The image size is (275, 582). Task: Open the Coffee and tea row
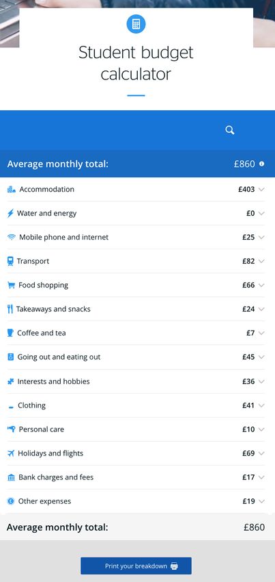(136, 333)
